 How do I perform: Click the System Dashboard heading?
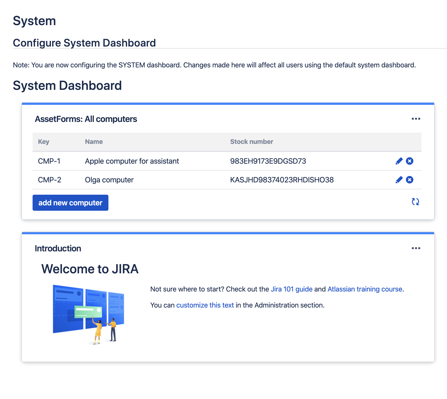(x=67, y=86)
